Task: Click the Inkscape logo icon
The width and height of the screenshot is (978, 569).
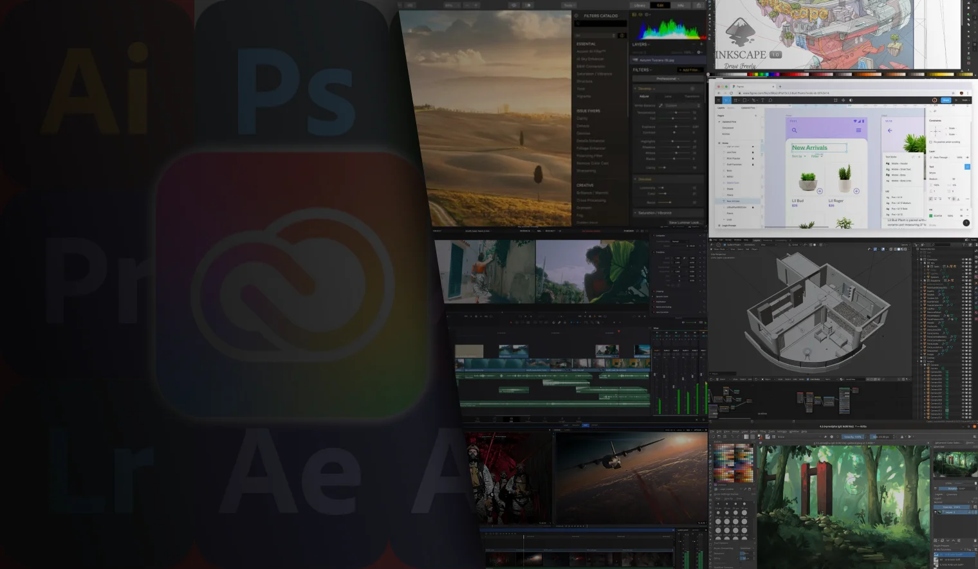Action: [x=741, y=28]
